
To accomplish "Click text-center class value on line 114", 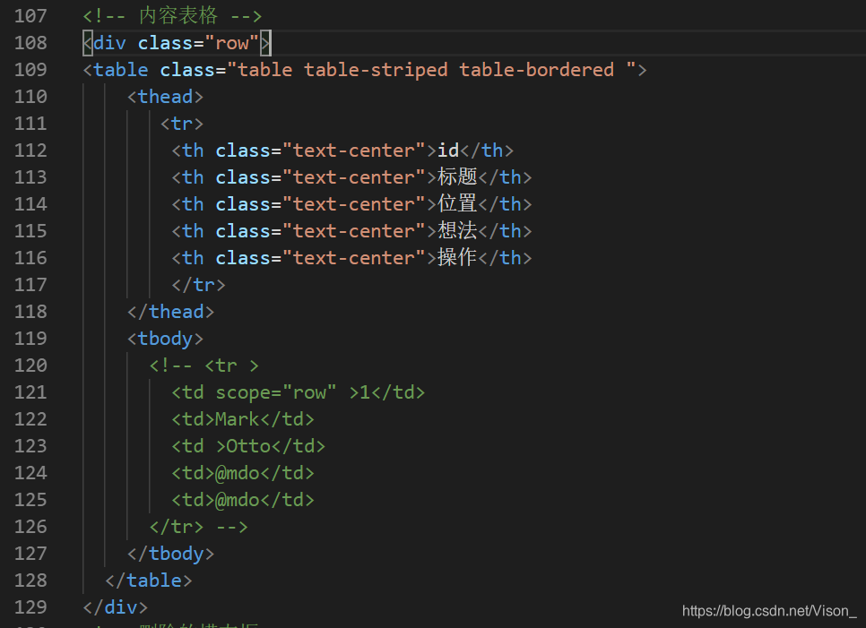I will coord(353,204).
